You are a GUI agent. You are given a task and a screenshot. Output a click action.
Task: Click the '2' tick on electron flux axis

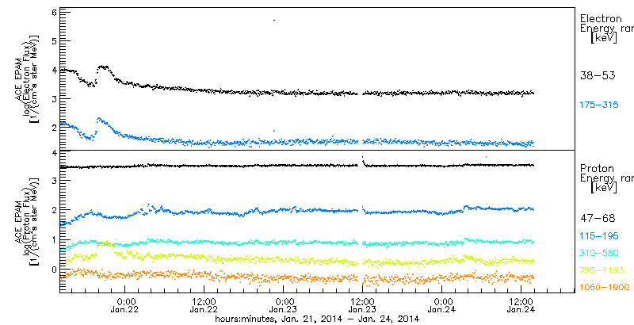tap(55, 127)
